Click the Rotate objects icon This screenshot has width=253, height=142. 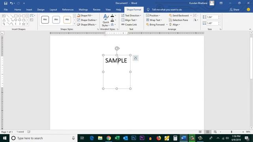pyautogui.click(x=196, y=20)
